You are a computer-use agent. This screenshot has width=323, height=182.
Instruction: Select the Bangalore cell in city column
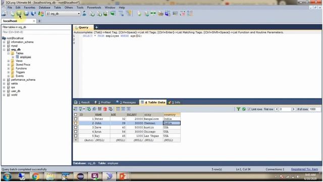coord(153,119)
